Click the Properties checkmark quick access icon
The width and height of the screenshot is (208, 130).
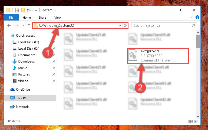[x=17, y=10]
